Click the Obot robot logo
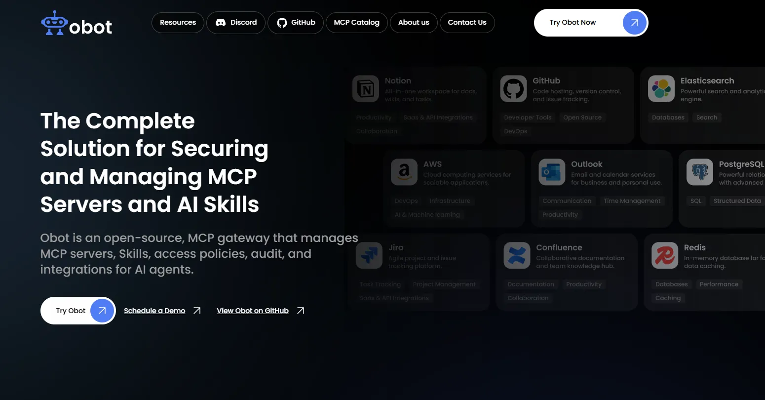This screenshot has height=400, width=765. (x=54, y=23)
